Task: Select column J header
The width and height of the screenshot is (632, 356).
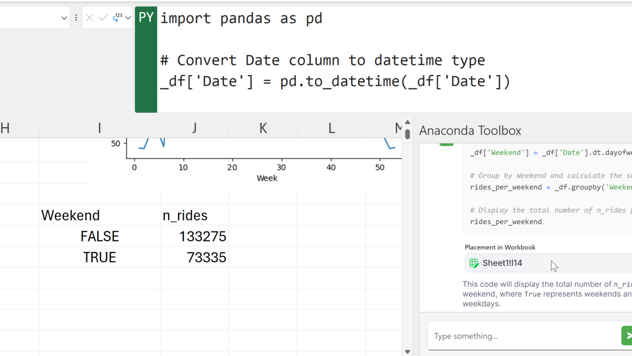Action: click(x=194, y=129)
